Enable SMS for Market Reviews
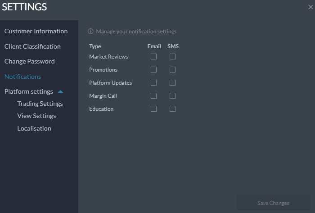Screen dimensions: 315x213 tap(172, 56)
